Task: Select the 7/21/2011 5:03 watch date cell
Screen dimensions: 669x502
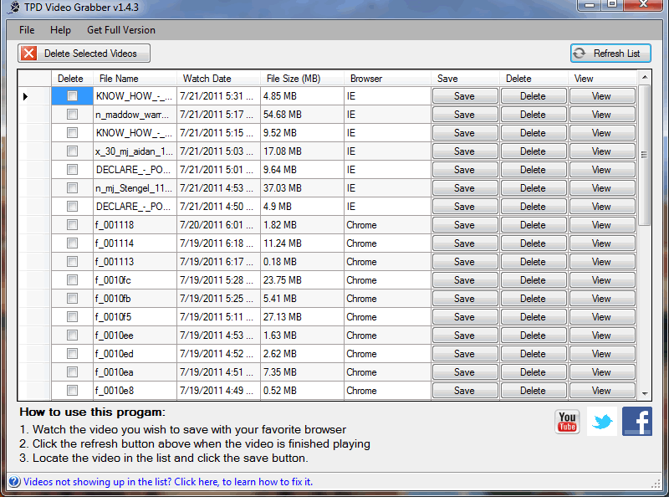Action: [218, 151]
